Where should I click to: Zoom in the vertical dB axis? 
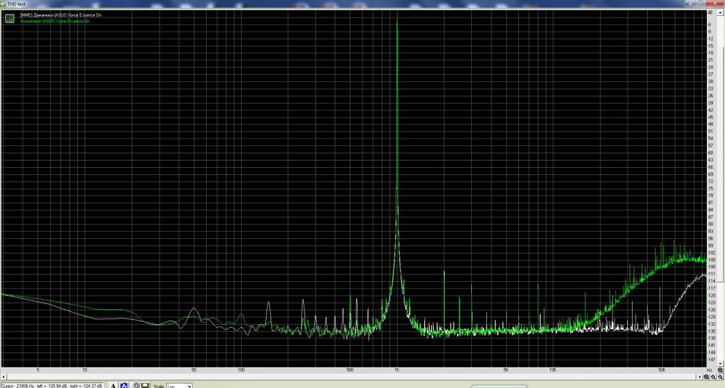click(720, 370)
